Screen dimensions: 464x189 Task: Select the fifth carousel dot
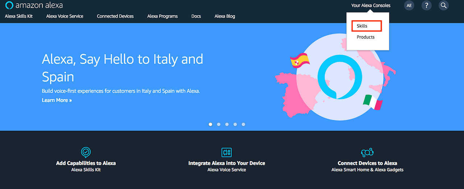coord(243,124)
